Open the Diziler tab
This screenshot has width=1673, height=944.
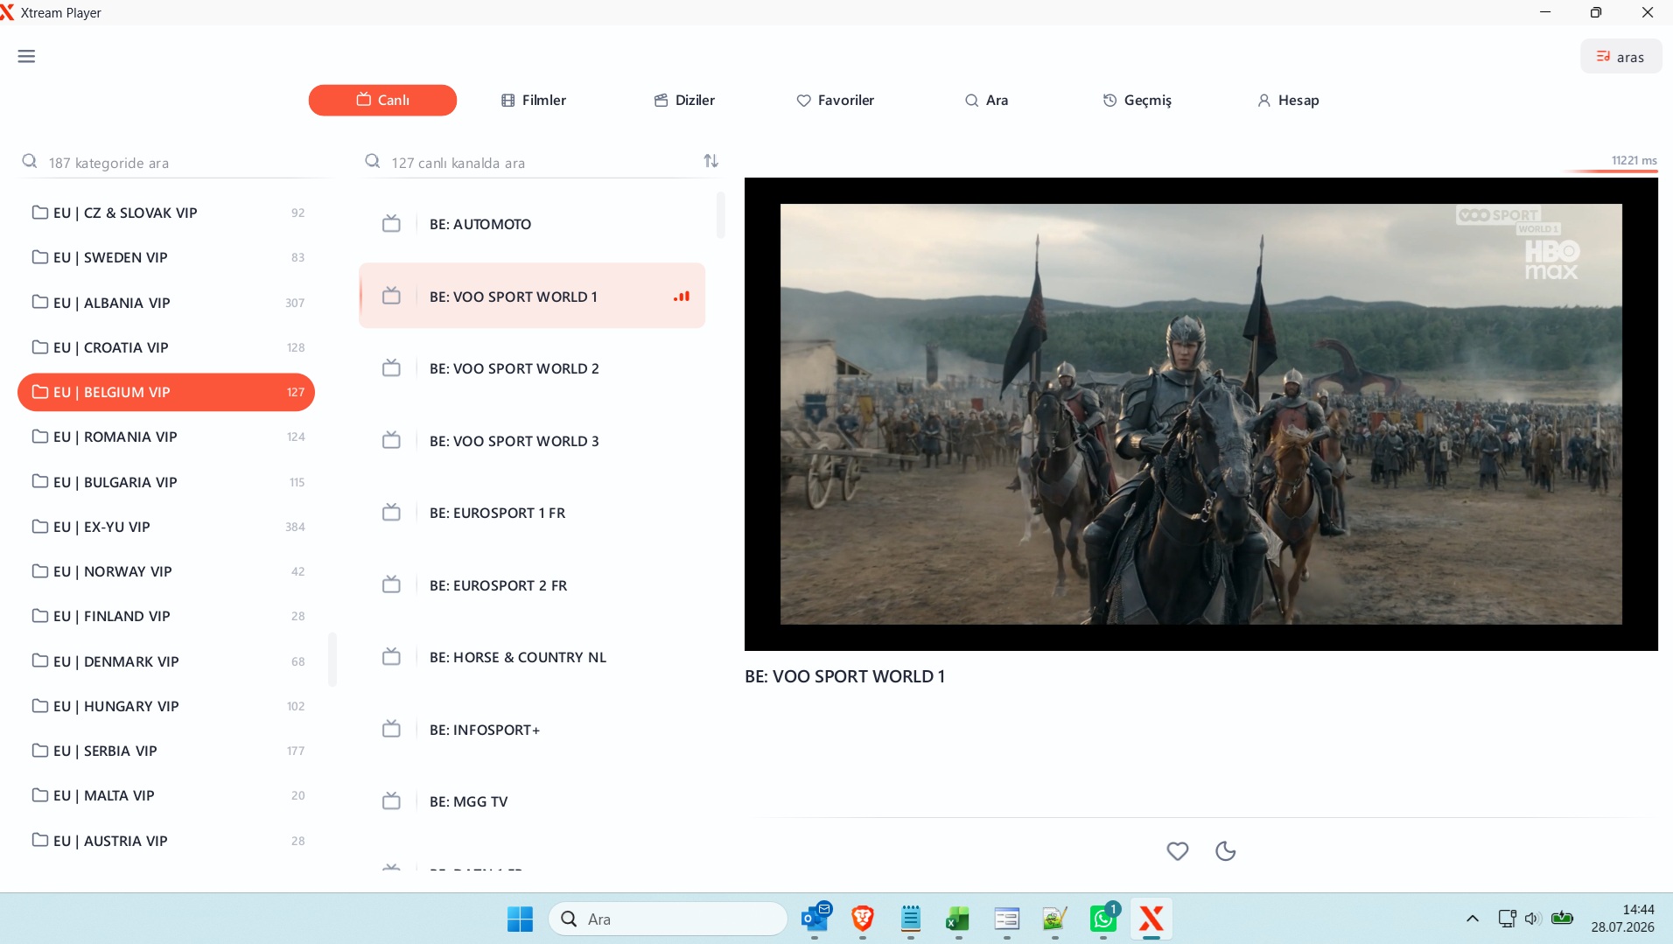click(x=684, y=101)
